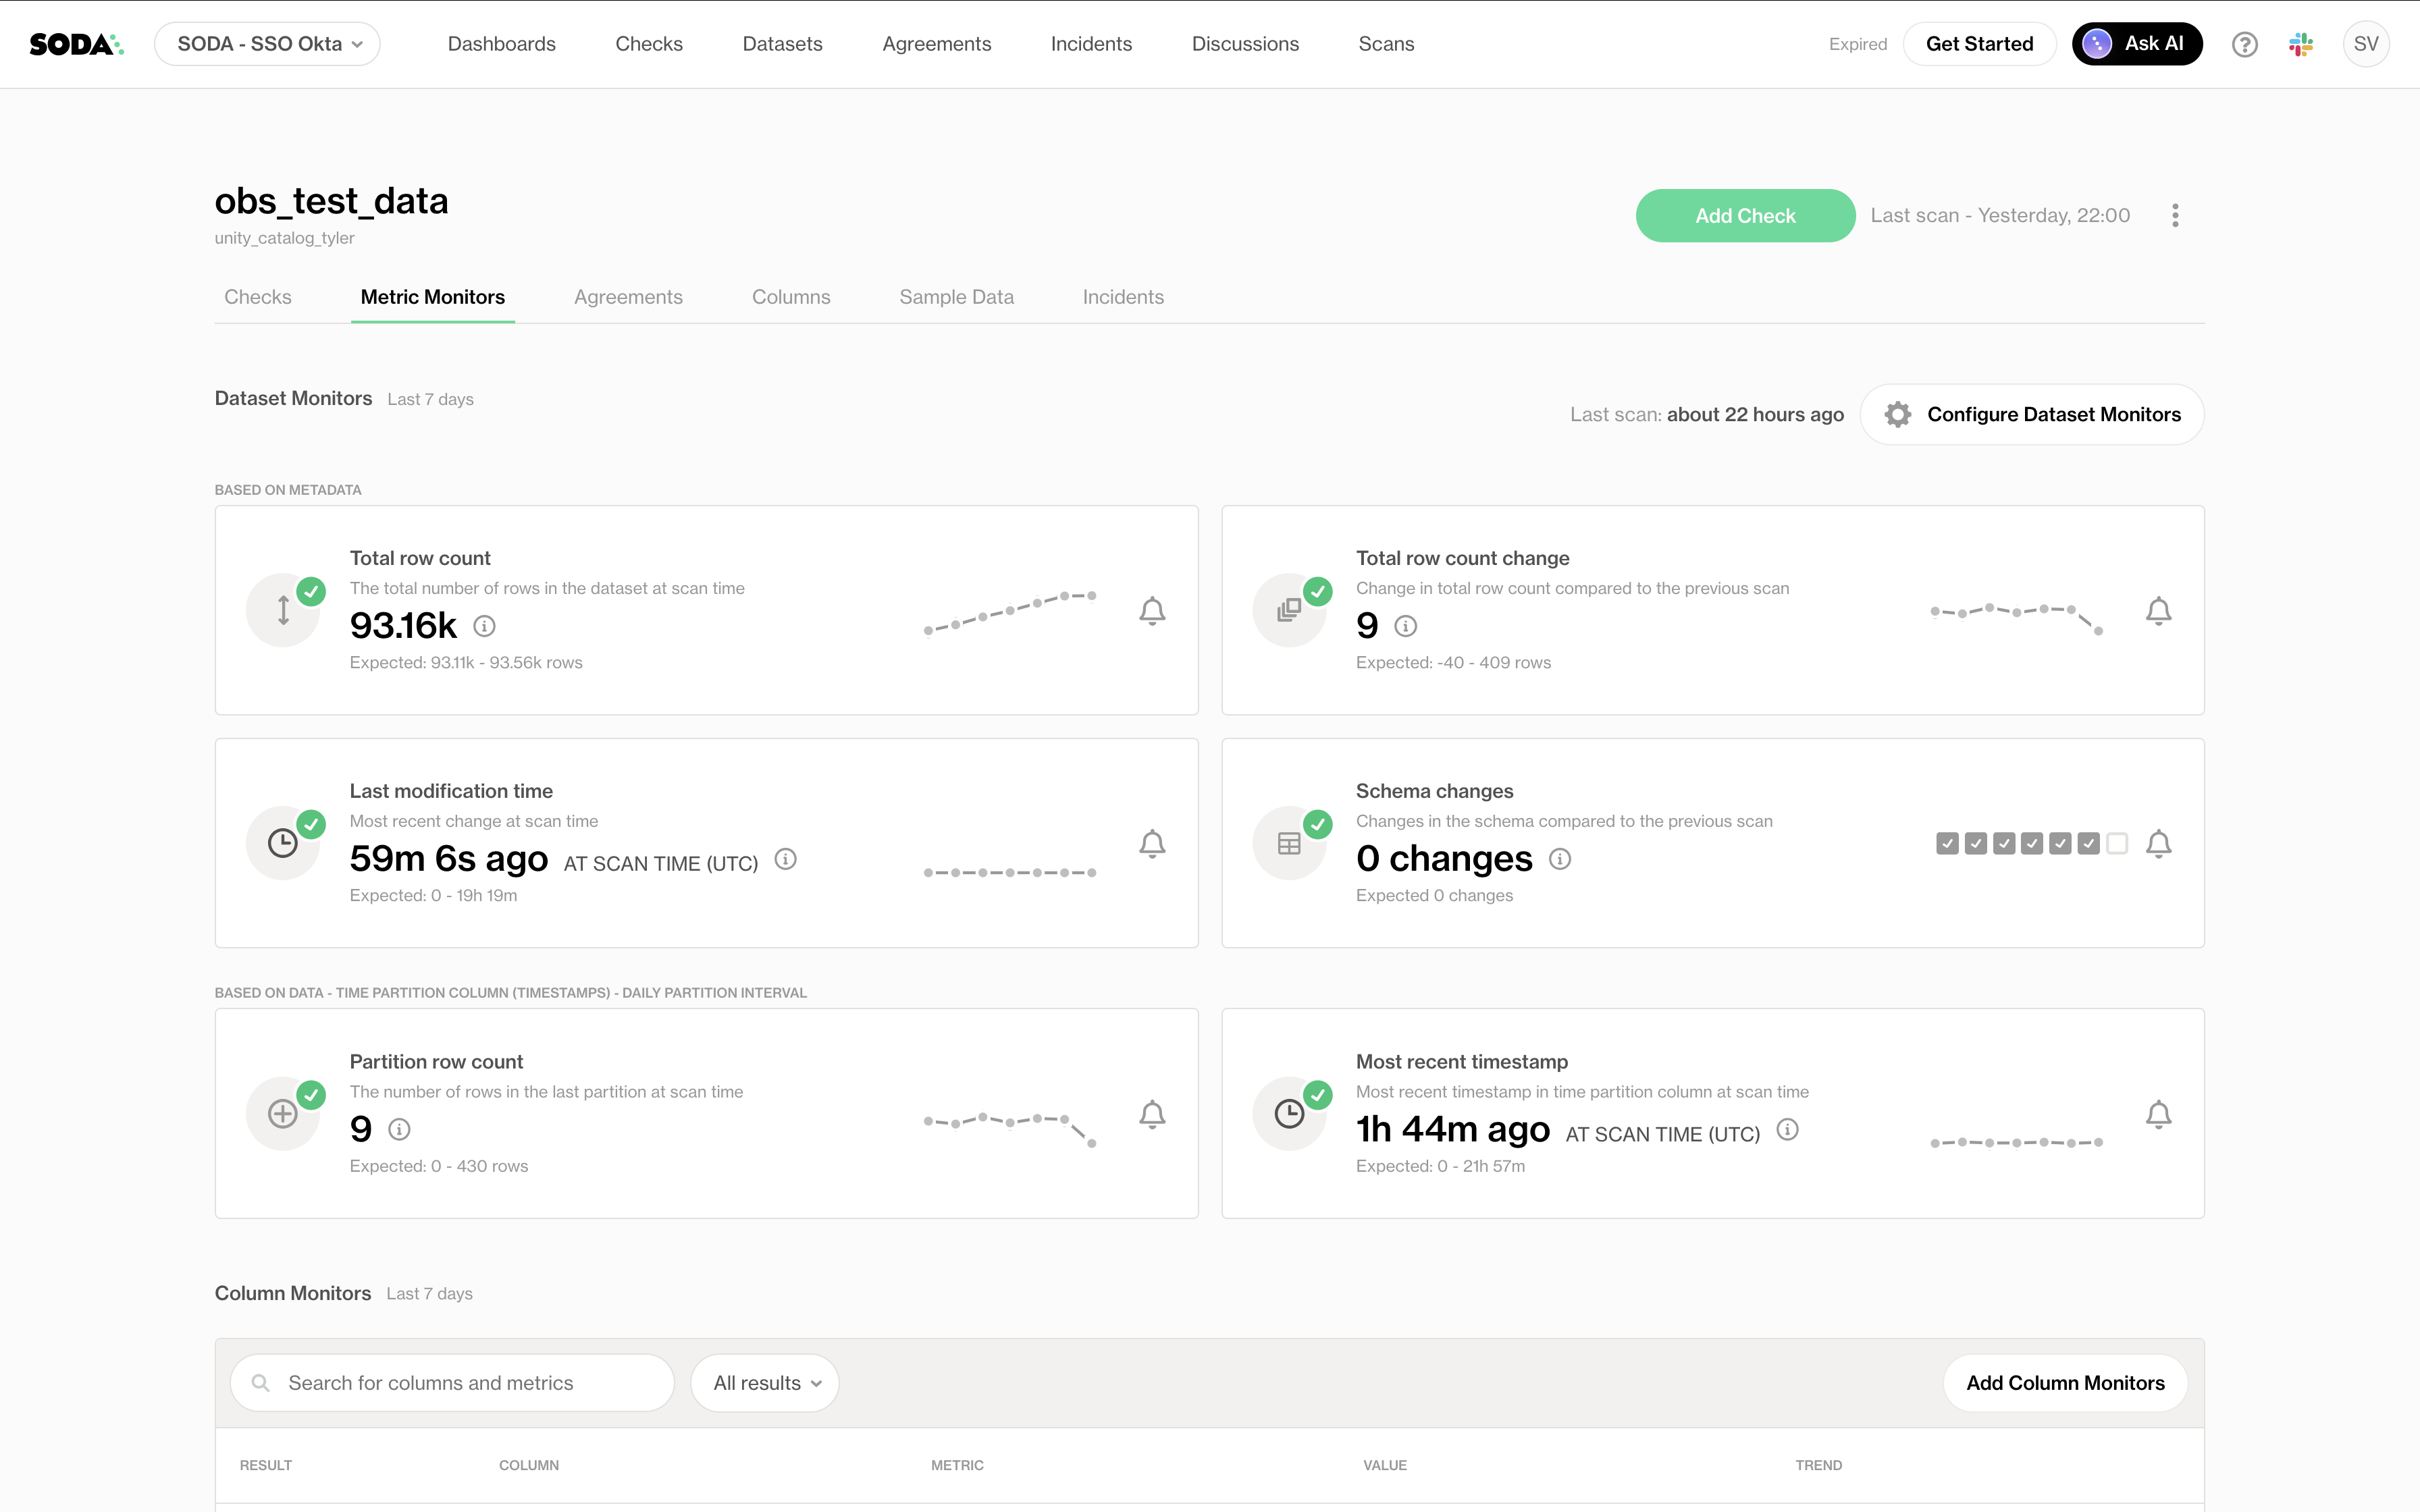Open Incidents in the top navigation
Viewport: 2420px width, 1512px height.
click(1091, 44)
